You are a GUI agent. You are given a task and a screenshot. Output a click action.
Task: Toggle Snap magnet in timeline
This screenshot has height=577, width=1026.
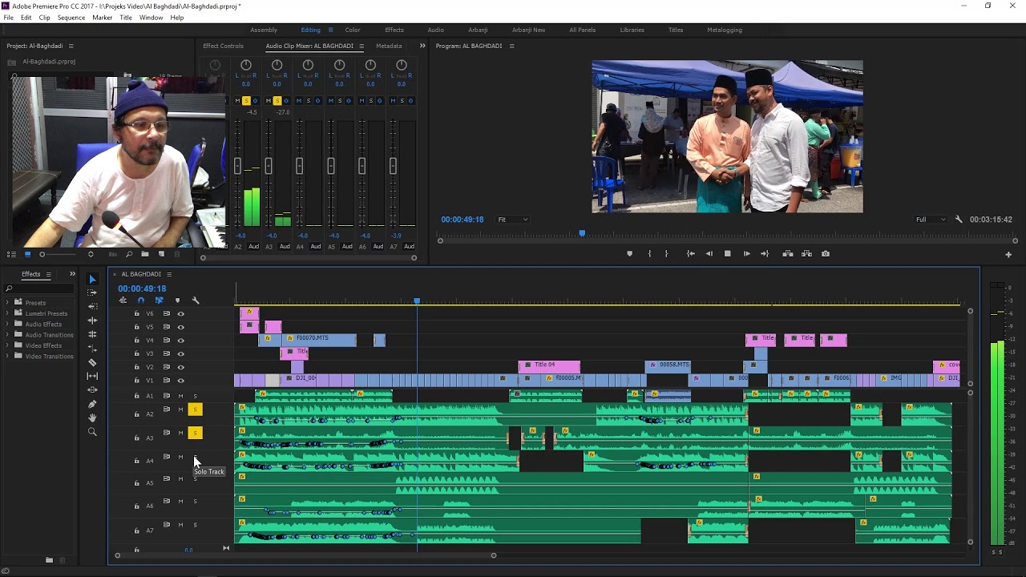click(x=141, y=301)
